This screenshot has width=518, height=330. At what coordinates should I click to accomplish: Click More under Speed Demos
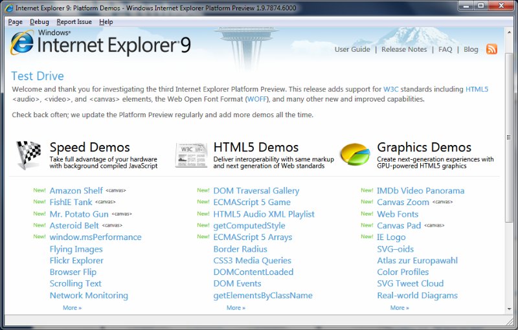pyautogui.click(x=72, y=307)
